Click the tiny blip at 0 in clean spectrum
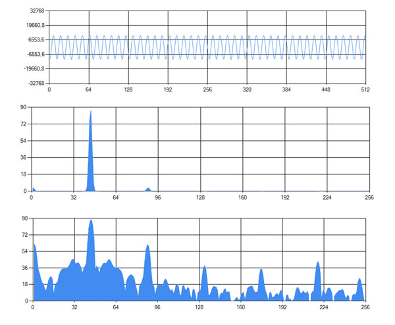 (34, 189)
